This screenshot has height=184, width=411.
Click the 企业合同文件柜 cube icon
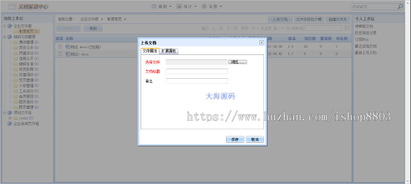10,124
